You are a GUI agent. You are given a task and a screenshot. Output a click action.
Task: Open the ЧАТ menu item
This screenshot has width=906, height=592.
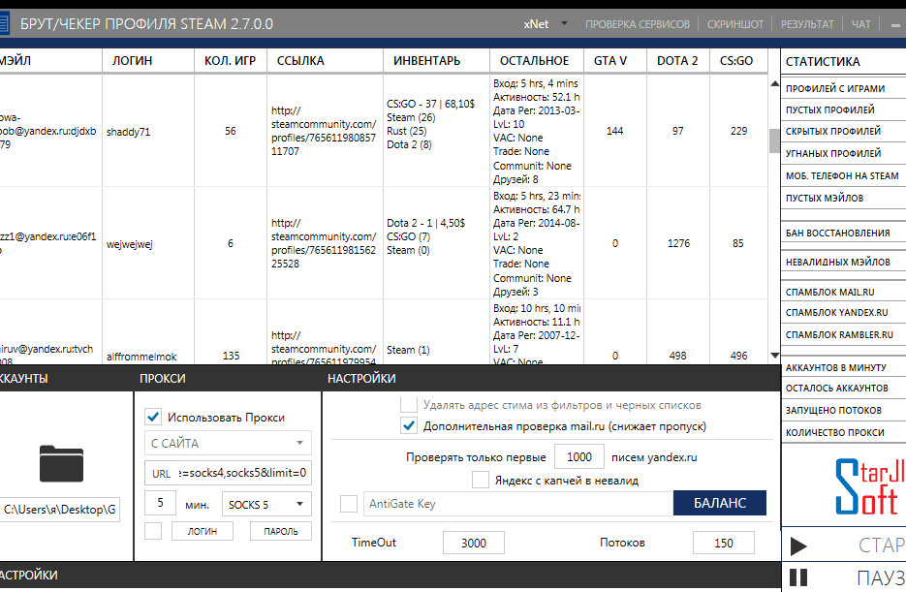(860, 24)
